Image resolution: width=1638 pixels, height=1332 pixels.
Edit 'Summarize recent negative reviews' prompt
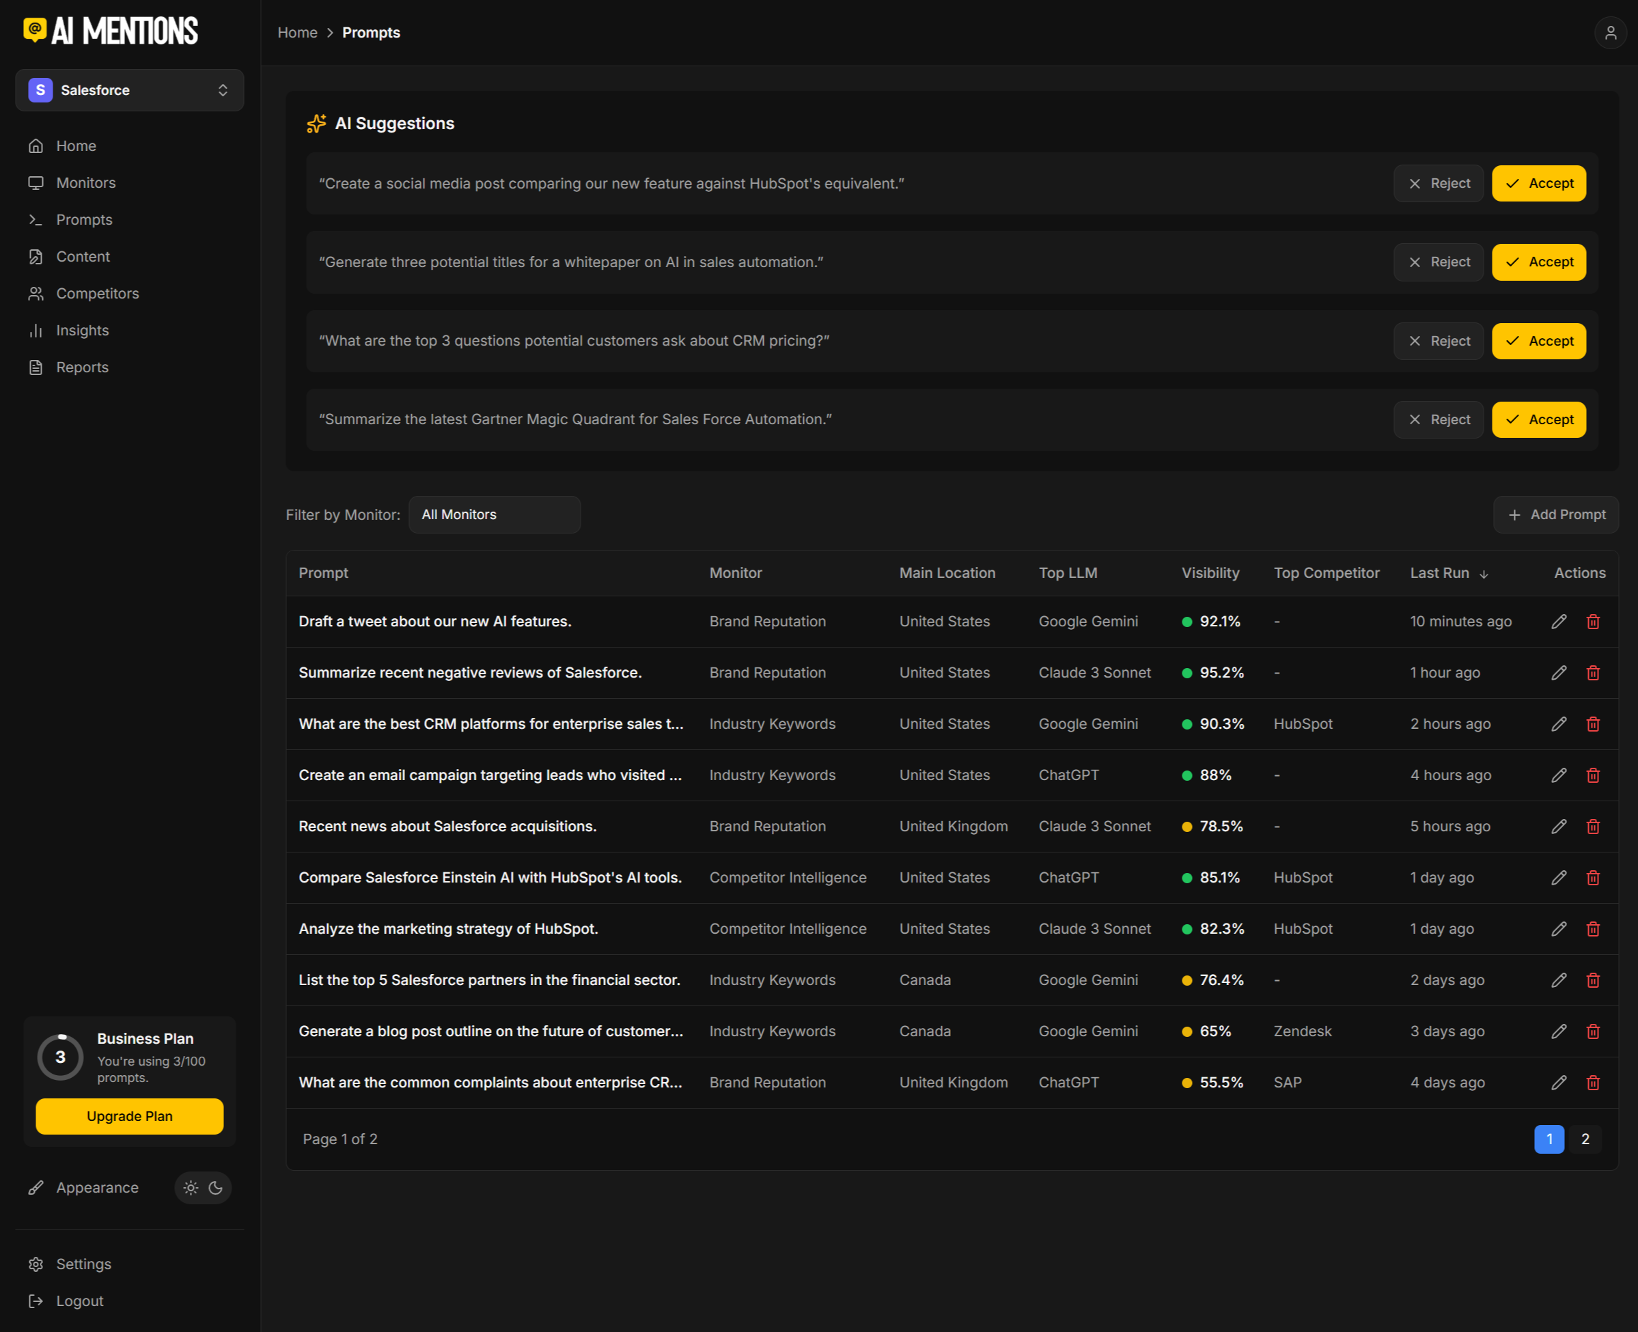(1559, 673)
